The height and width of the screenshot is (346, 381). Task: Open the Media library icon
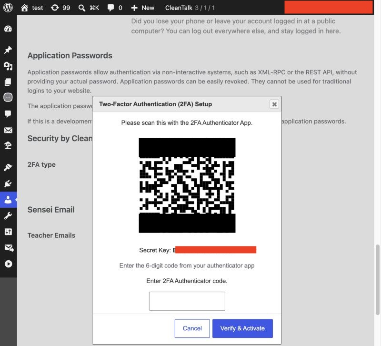tap(8, 66)
